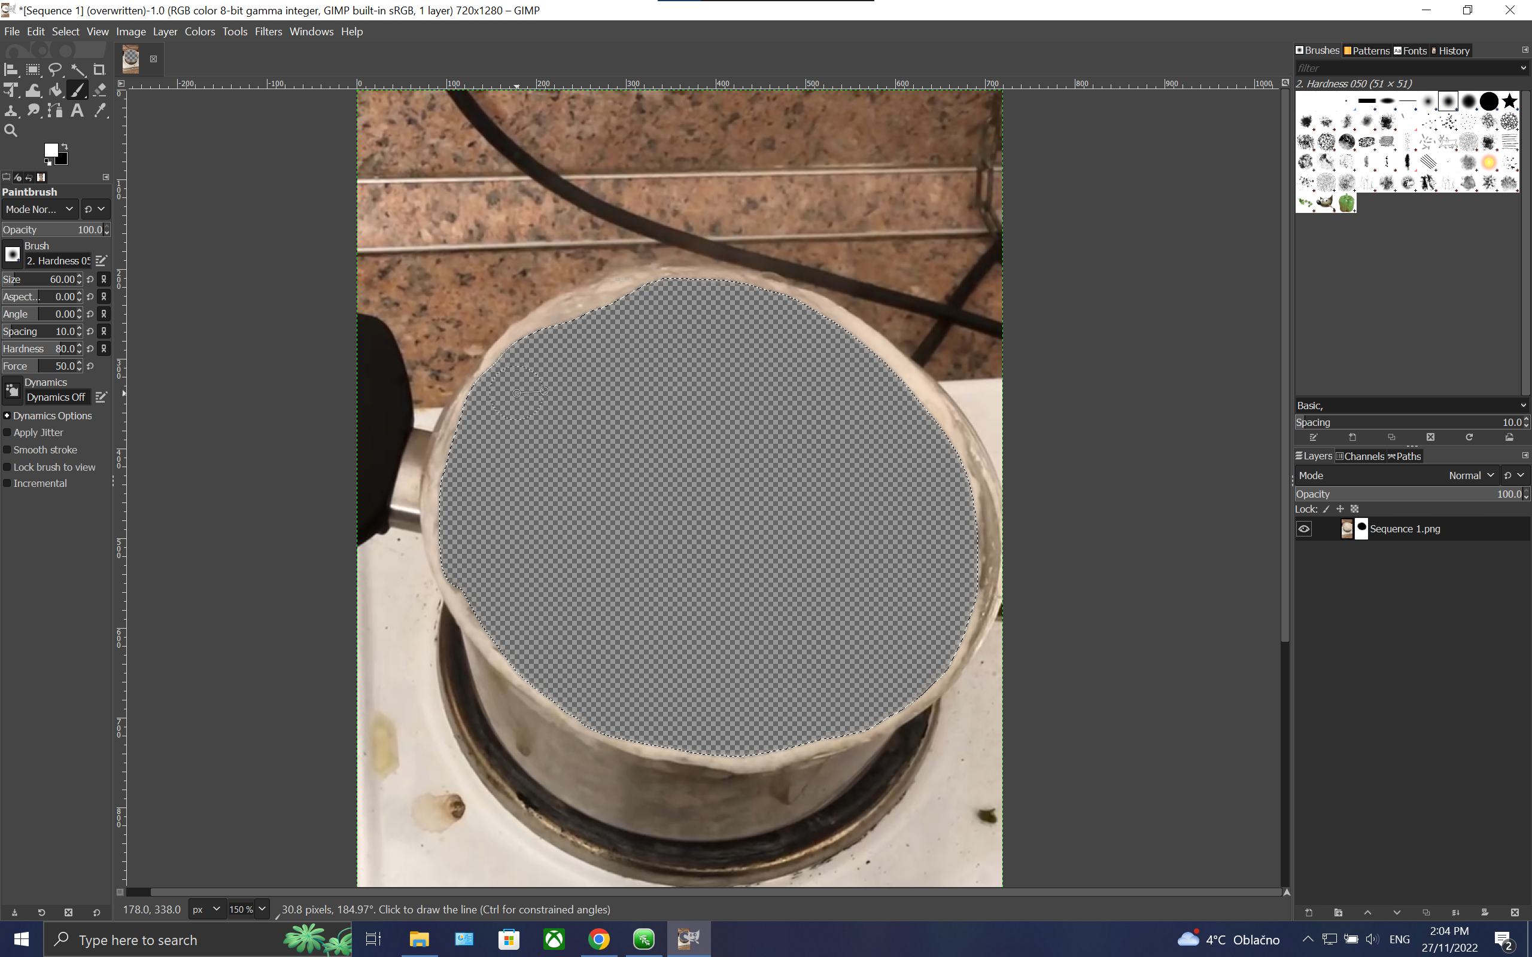
Task: Open Paintbrush Mode dropdown
Action: pyautogui.click(x=39, y=209)
